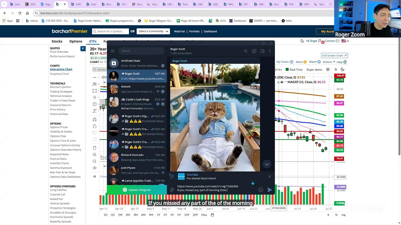Hide the MAEXP indicator with eye icon
Viewport: 401px width, 225px height.
point(282,82)
